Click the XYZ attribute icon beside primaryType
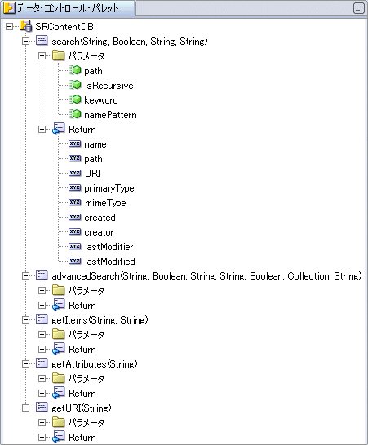The height and width of the screenshot is (445, 368). (x=75, y=187)
